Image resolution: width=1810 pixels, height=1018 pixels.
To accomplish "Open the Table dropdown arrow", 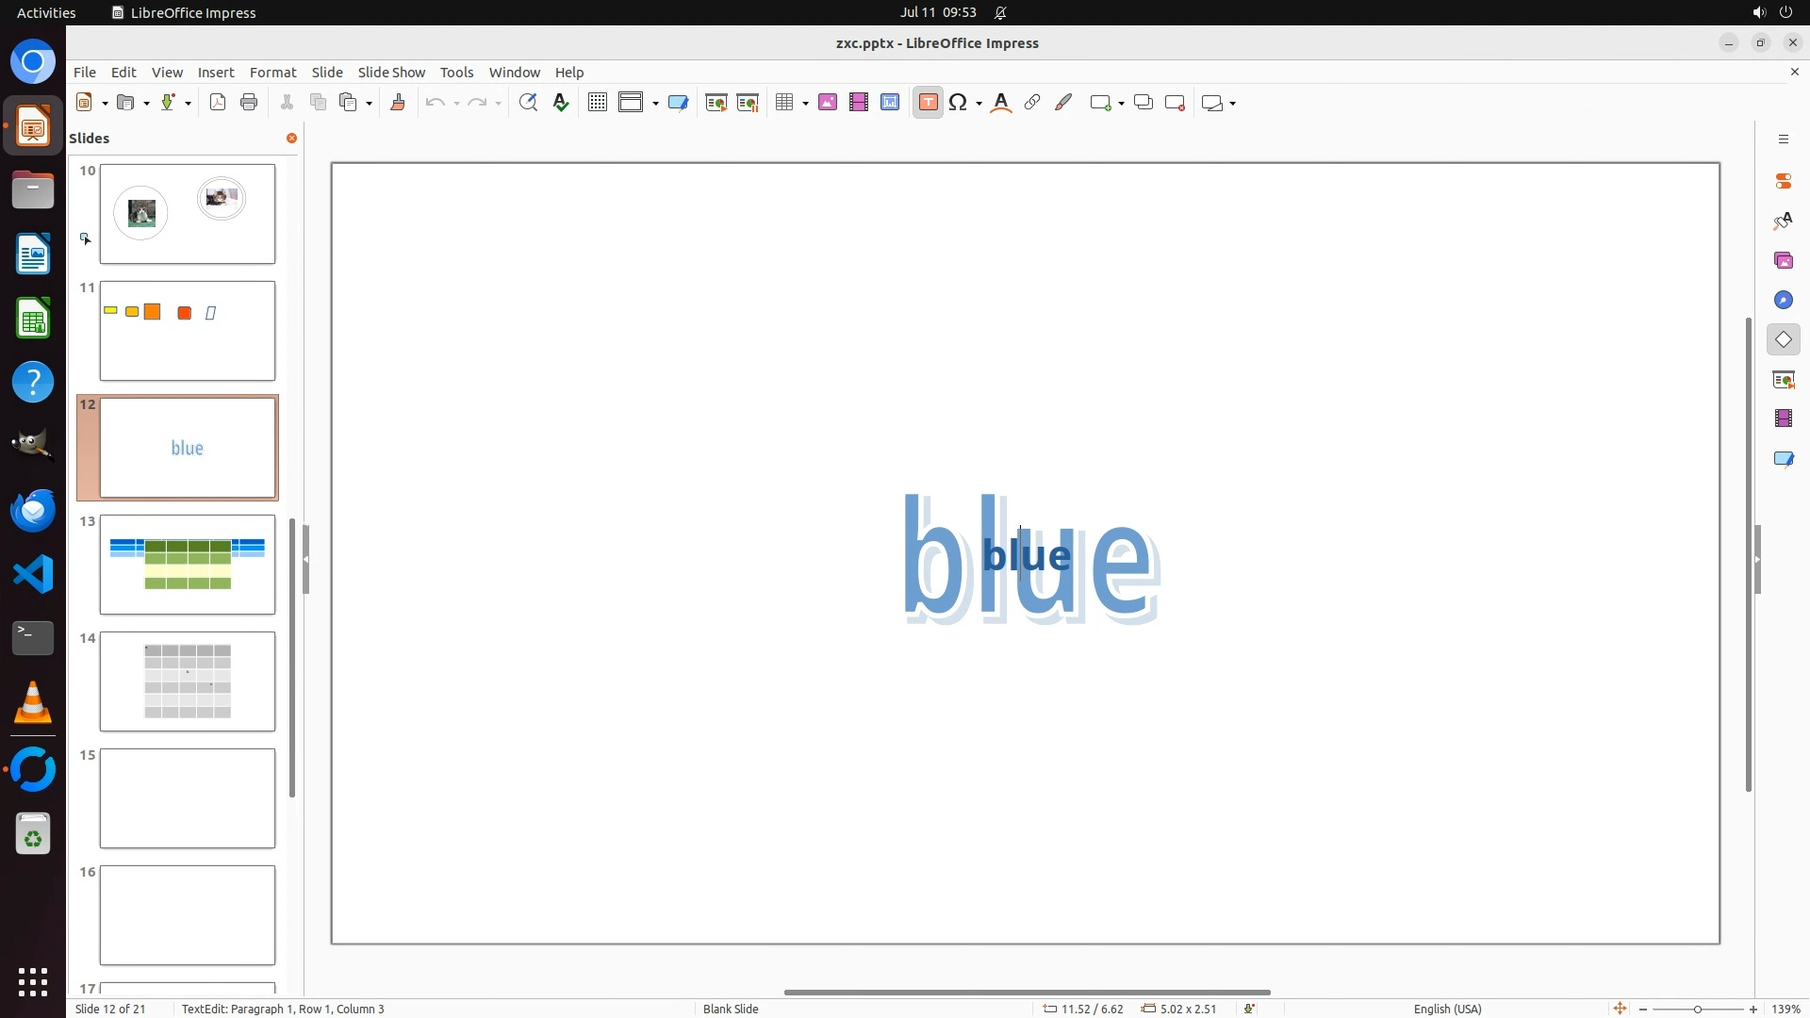I will tap(805, 104).
